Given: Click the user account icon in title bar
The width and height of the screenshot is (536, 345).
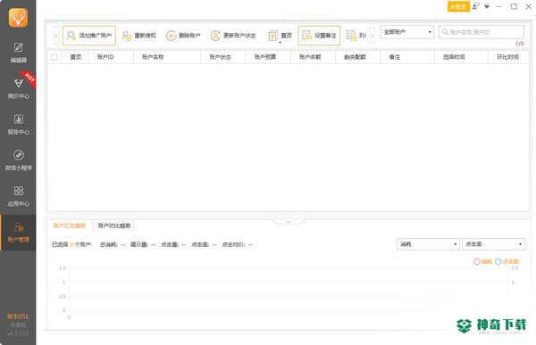Looking at the screenshot, I should [x=476, y=6].
